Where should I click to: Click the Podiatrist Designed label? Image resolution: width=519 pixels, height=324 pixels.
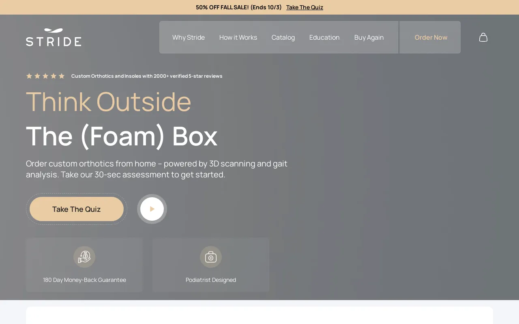211,280
